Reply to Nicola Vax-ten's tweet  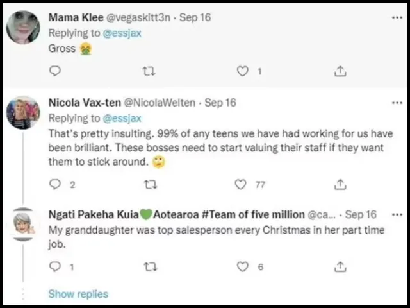pyautogui.click(x=55, y=185)
